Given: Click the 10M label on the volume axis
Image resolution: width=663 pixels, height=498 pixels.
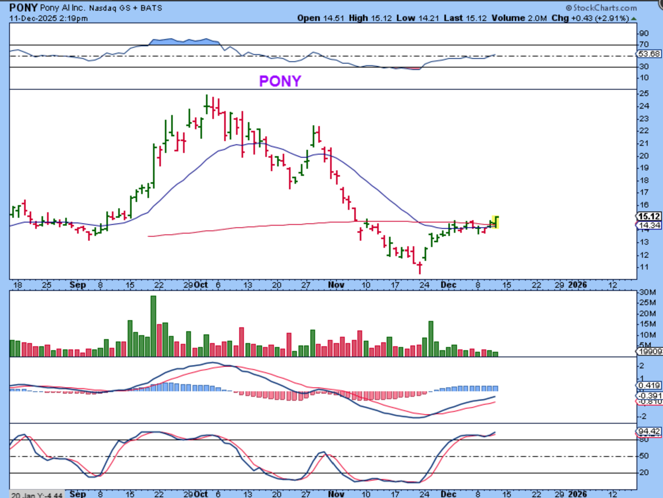Looking at the screenshot, I should 648,335.
